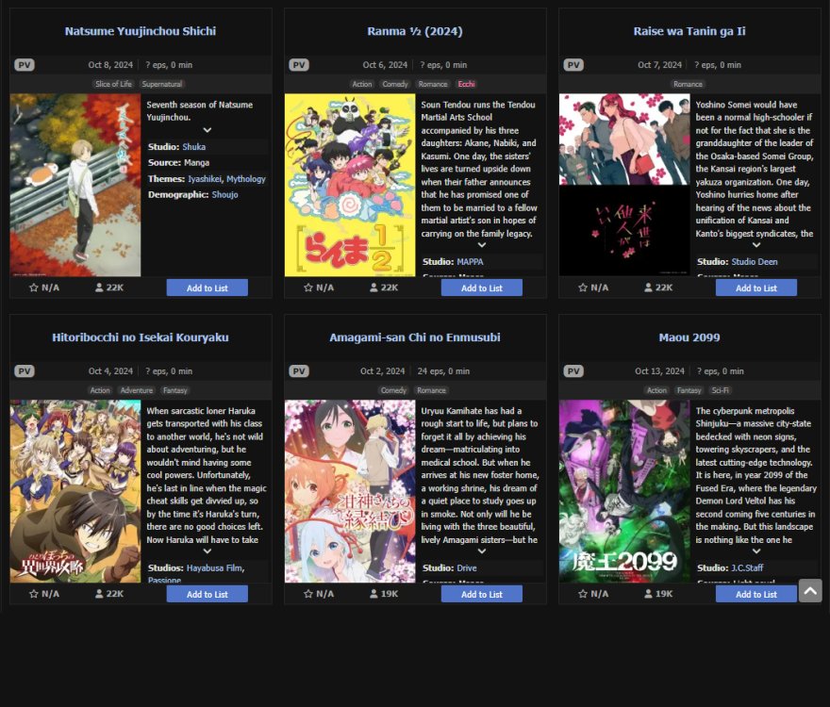The width and height of the screenshot is (830, 707).
Task: Click the PV badge on Raise wa Tanin ga Ii
Action: pyautogui.click(x=573, y=65)
